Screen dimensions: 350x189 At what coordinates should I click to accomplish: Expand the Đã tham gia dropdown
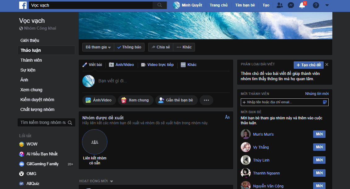tap(98, 47)
